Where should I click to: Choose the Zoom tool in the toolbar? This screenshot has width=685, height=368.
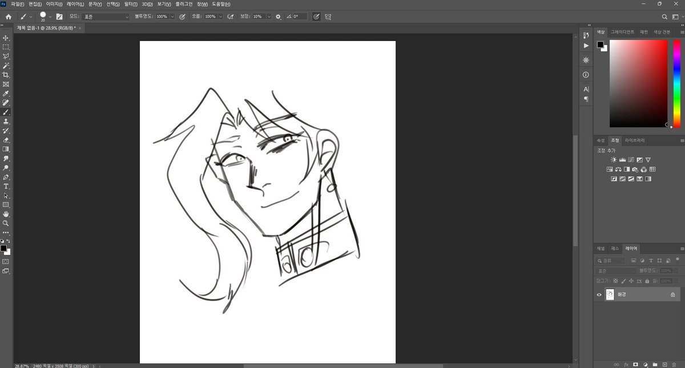(x=6, y=223)
